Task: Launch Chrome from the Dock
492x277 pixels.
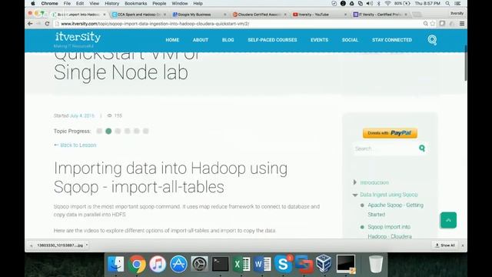Action: point(137,264)
